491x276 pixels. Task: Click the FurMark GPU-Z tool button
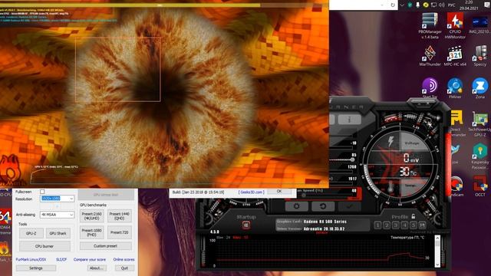pos(31,233)
